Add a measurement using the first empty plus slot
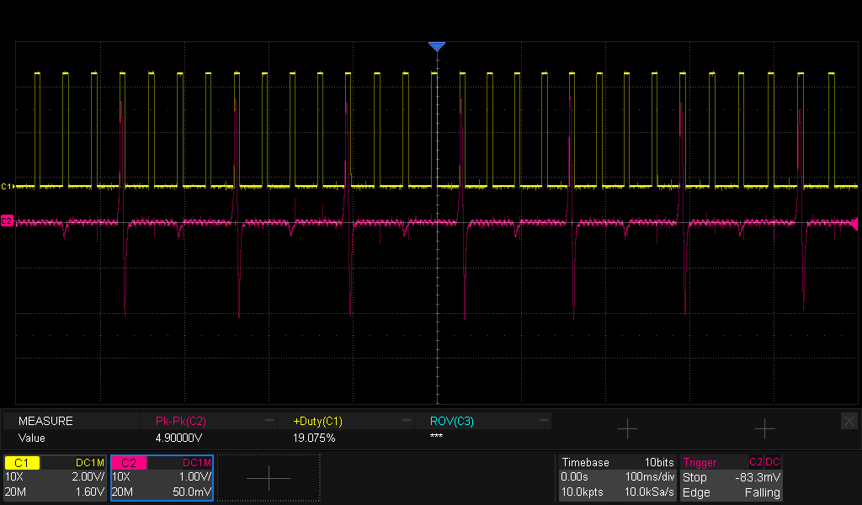 pyautogui.click(x=627, y=429)
